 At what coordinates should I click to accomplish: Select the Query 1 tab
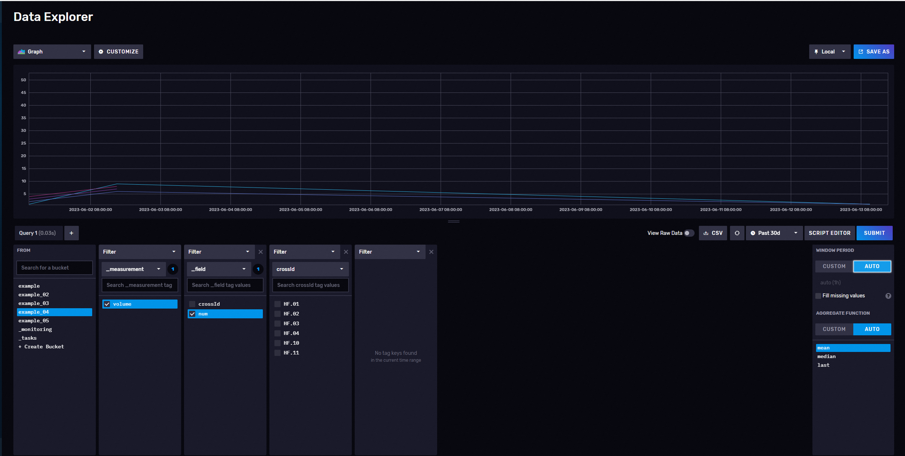click(38, 233)
